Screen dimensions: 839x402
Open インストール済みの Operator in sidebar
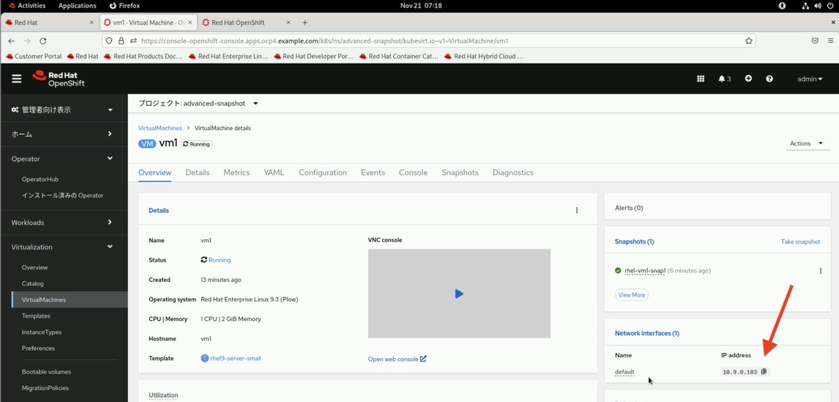tap(62, 195)
